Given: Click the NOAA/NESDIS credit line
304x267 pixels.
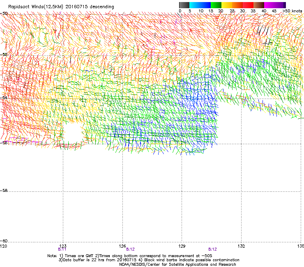Looking at the screenshot, I should [177, 264].
